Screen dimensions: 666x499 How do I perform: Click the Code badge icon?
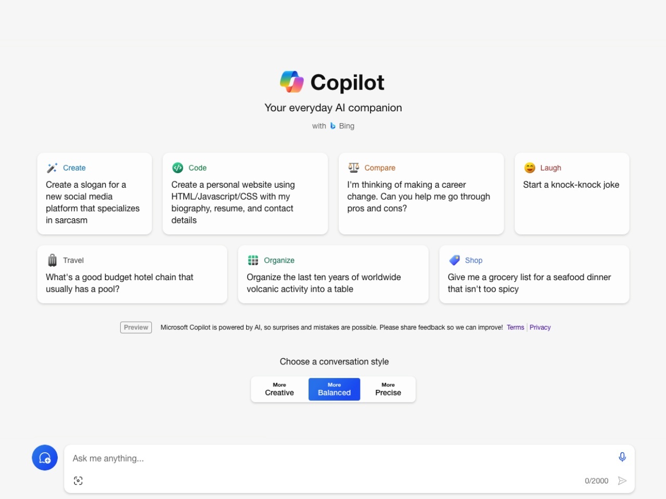(177, 168)
